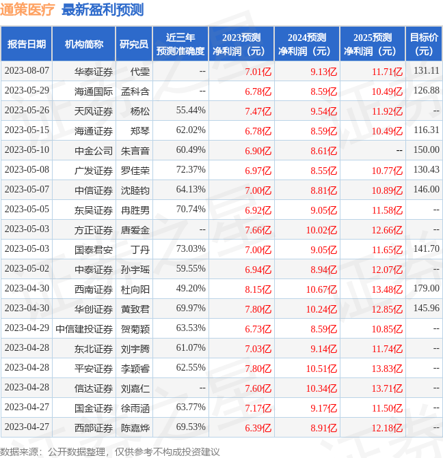Viewport: 443px width, 458px height.
Task: Click institution name 方正证券
Action: 94,230
